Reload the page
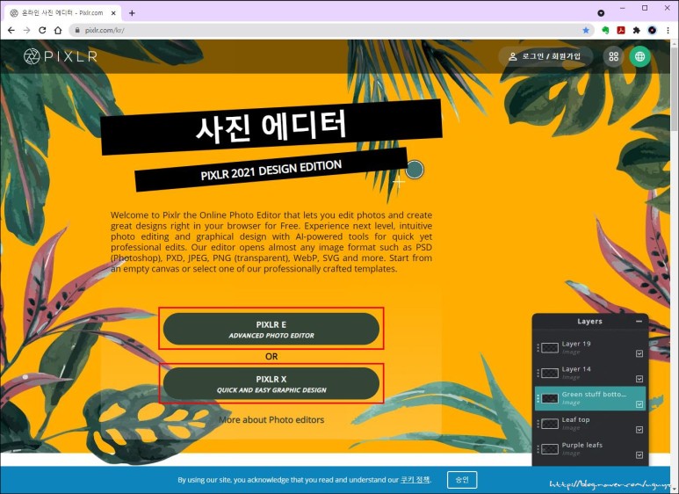The width and height of the screenshot is (679, 494). point(42,31)
